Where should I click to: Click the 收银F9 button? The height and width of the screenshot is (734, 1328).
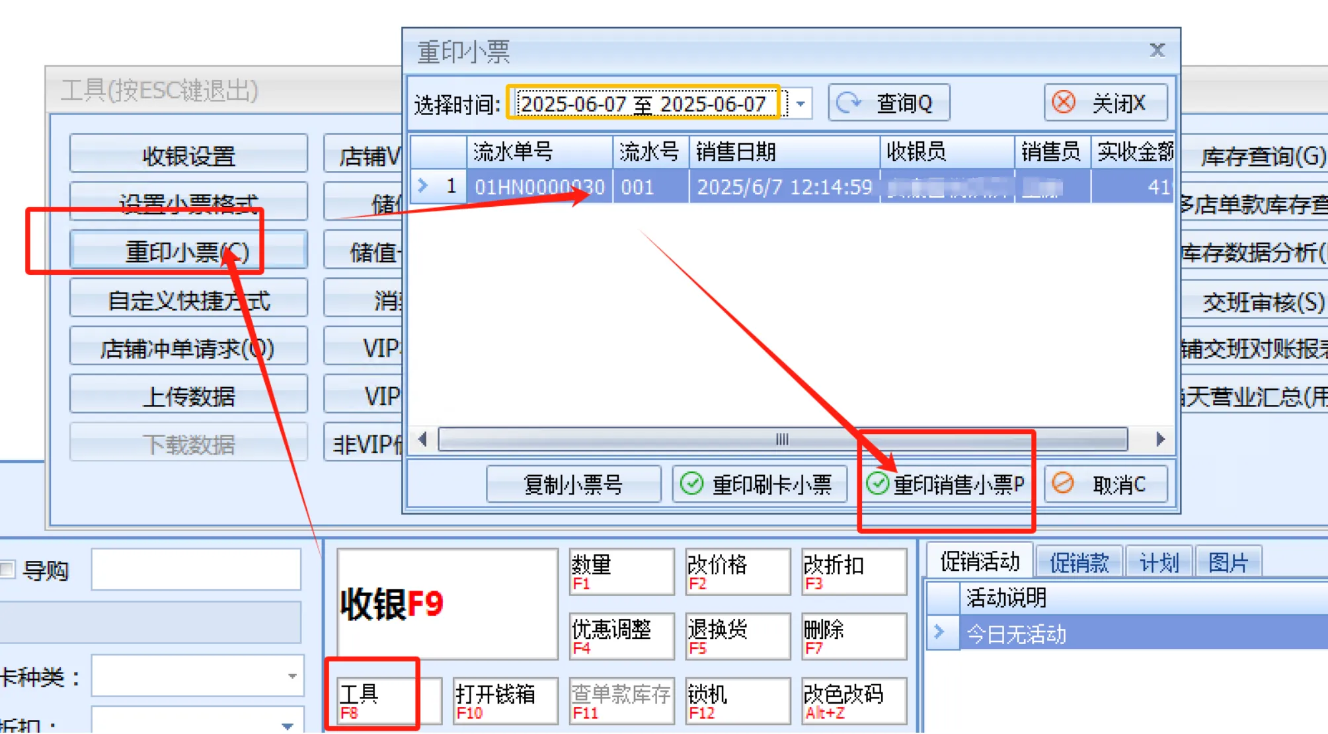click(448, 604)
